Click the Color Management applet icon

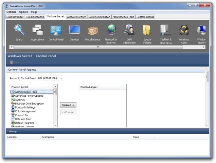click(x=13, y=111)
